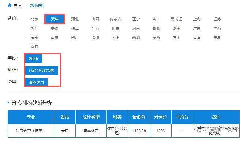Select province 河北
Screen dimensions: 247x141
click(75, 19)
